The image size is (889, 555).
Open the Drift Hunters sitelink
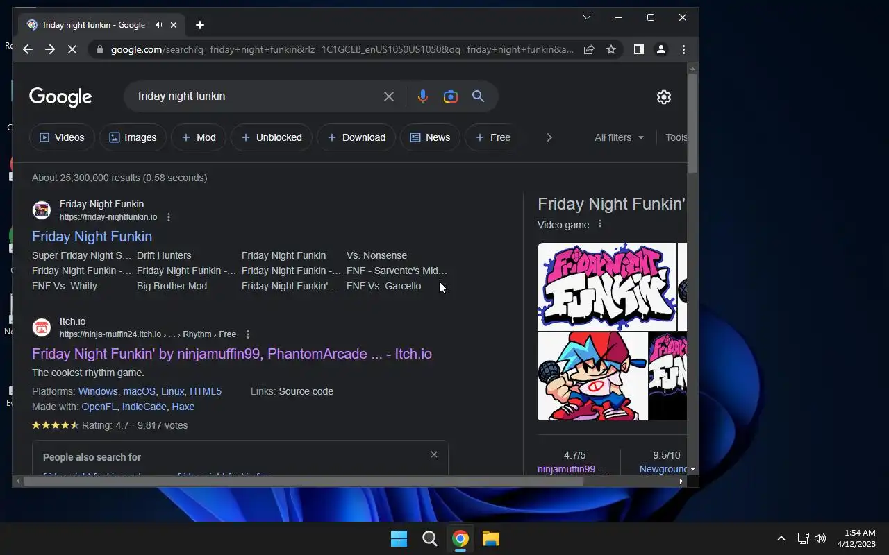click(164, 255)
